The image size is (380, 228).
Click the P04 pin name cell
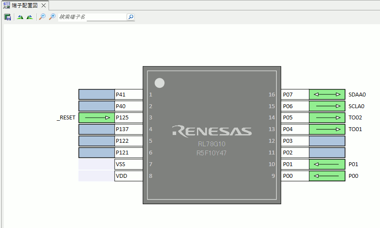pyautogui.click(x=295, y=129)
